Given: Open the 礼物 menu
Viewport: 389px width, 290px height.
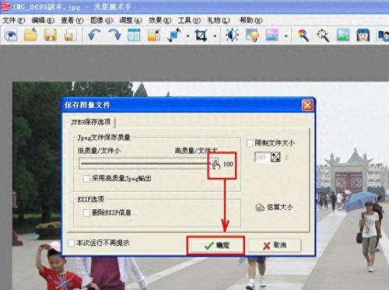Looking at the screenshot, I should click(219, 20).
